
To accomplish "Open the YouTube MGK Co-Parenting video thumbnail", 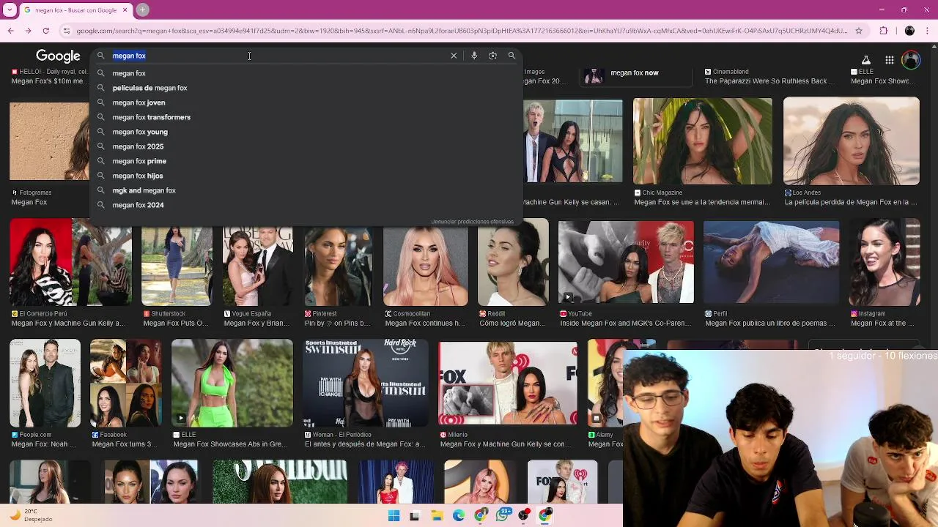I will (626, 261).
